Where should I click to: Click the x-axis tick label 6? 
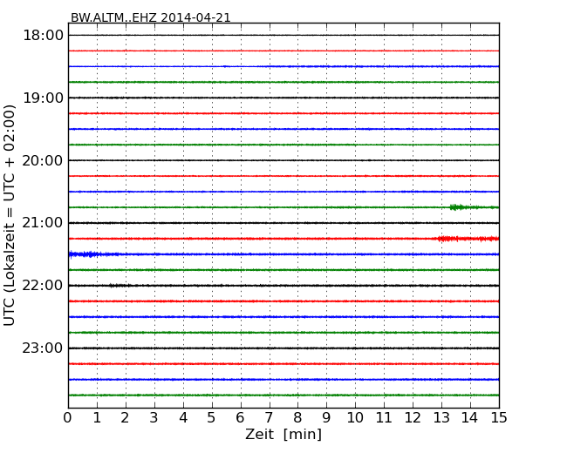click(240, 418)
